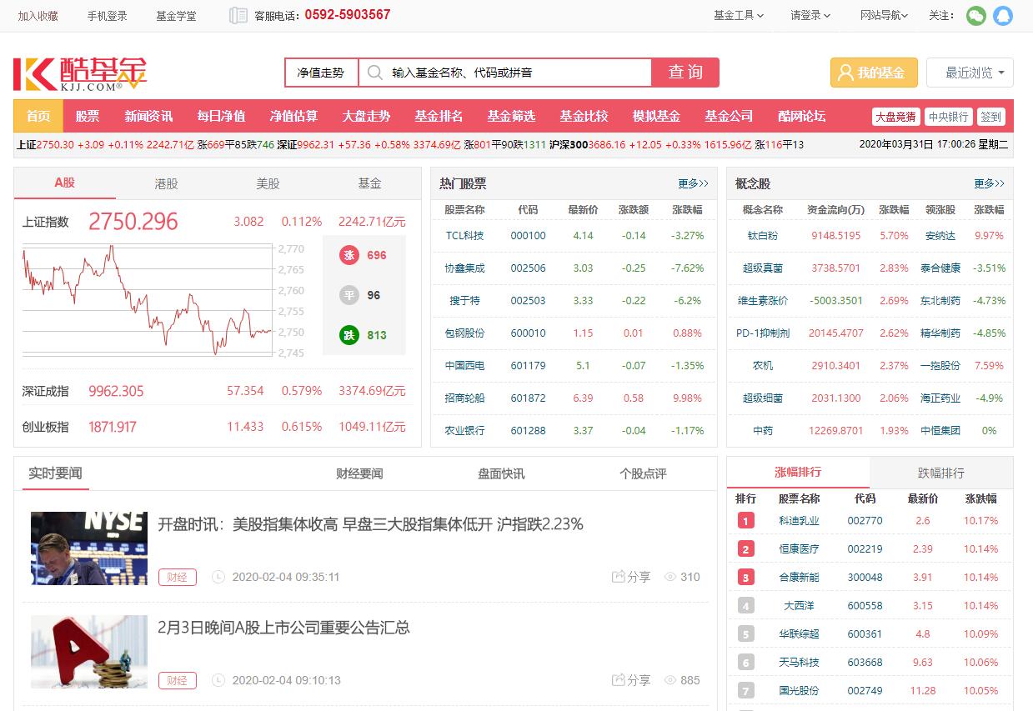
Task: Expand the 基金工具 dropdown
Action: 739,15
